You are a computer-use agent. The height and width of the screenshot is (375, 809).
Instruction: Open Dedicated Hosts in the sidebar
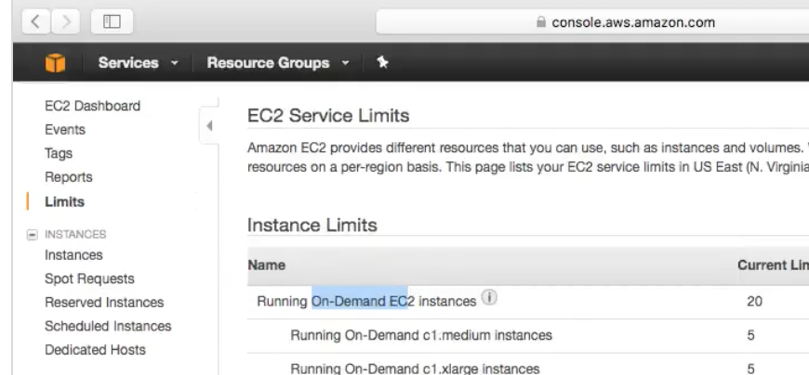click(x=95, y=350)
